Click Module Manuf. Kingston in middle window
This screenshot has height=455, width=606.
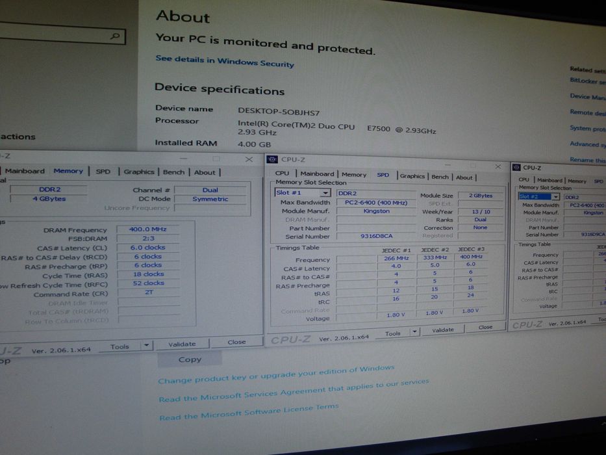tap(376, 211)
